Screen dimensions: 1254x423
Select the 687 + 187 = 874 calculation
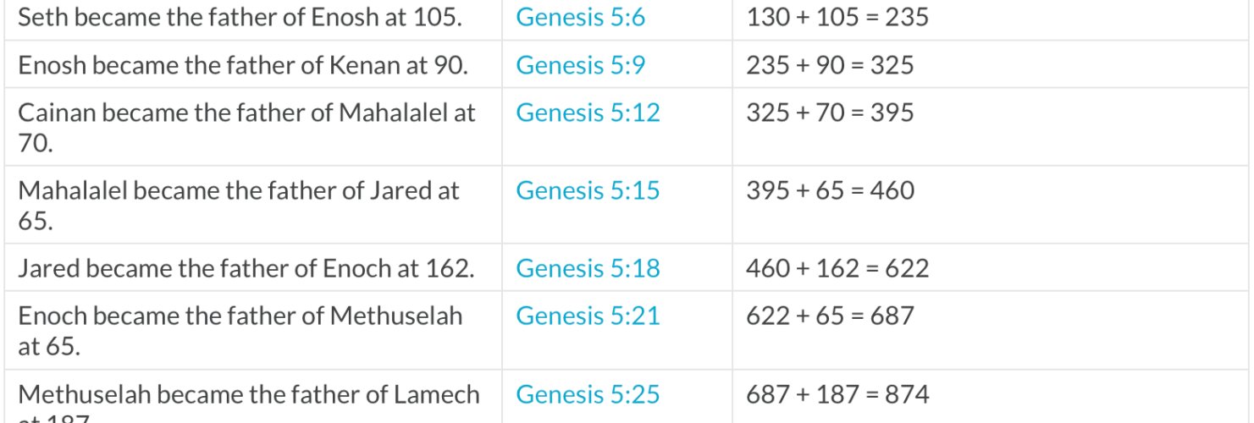click(837, 393)
